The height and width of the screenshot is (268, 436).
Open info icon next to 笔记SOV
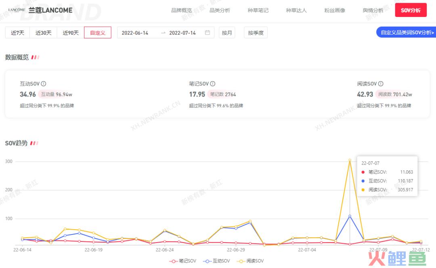tap(213, 84)
